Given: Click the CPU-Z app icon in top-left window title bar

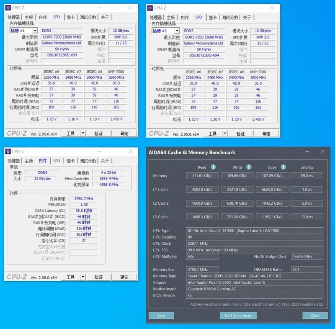Looking at the screenshot, I should click(8, 8).
